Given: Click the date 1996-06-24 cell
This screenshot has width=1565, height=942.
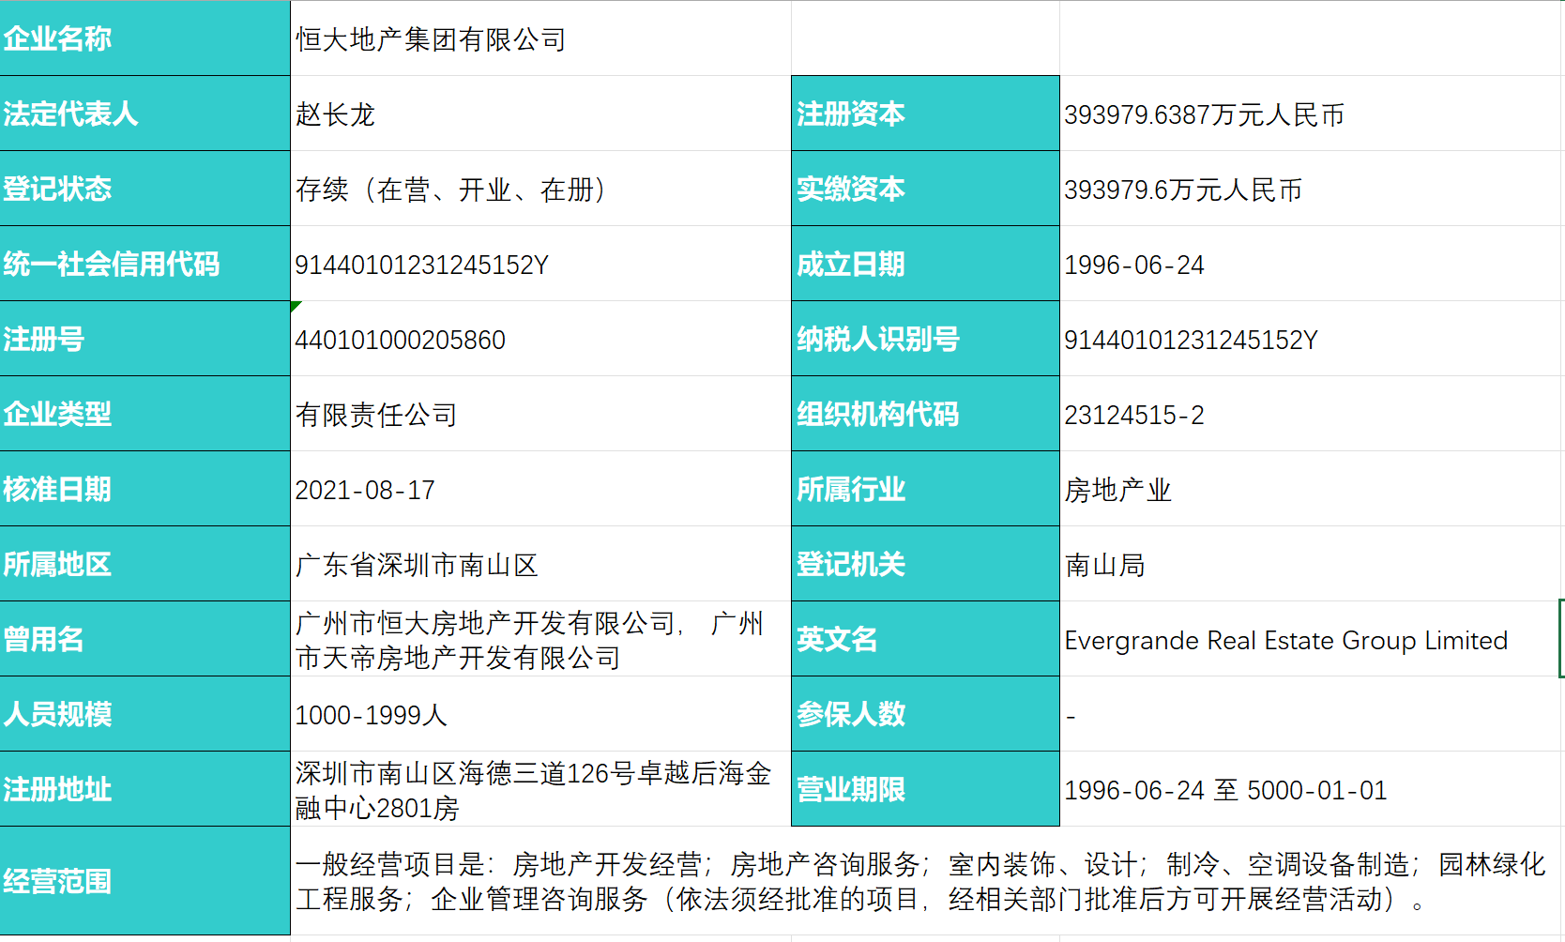Looking at the screenshot, I should click(x=1312, y=264).
